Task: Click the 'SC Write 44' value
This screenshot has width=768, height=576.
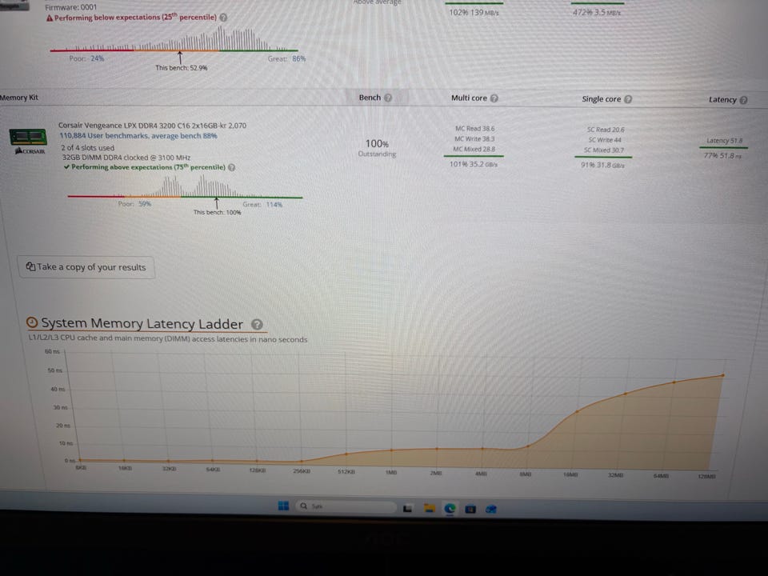Action: pos(605,140)
